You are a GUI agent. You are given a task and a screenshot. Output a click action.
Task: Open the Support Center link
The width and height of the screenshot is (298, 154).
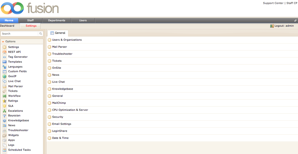coord(273,3)
